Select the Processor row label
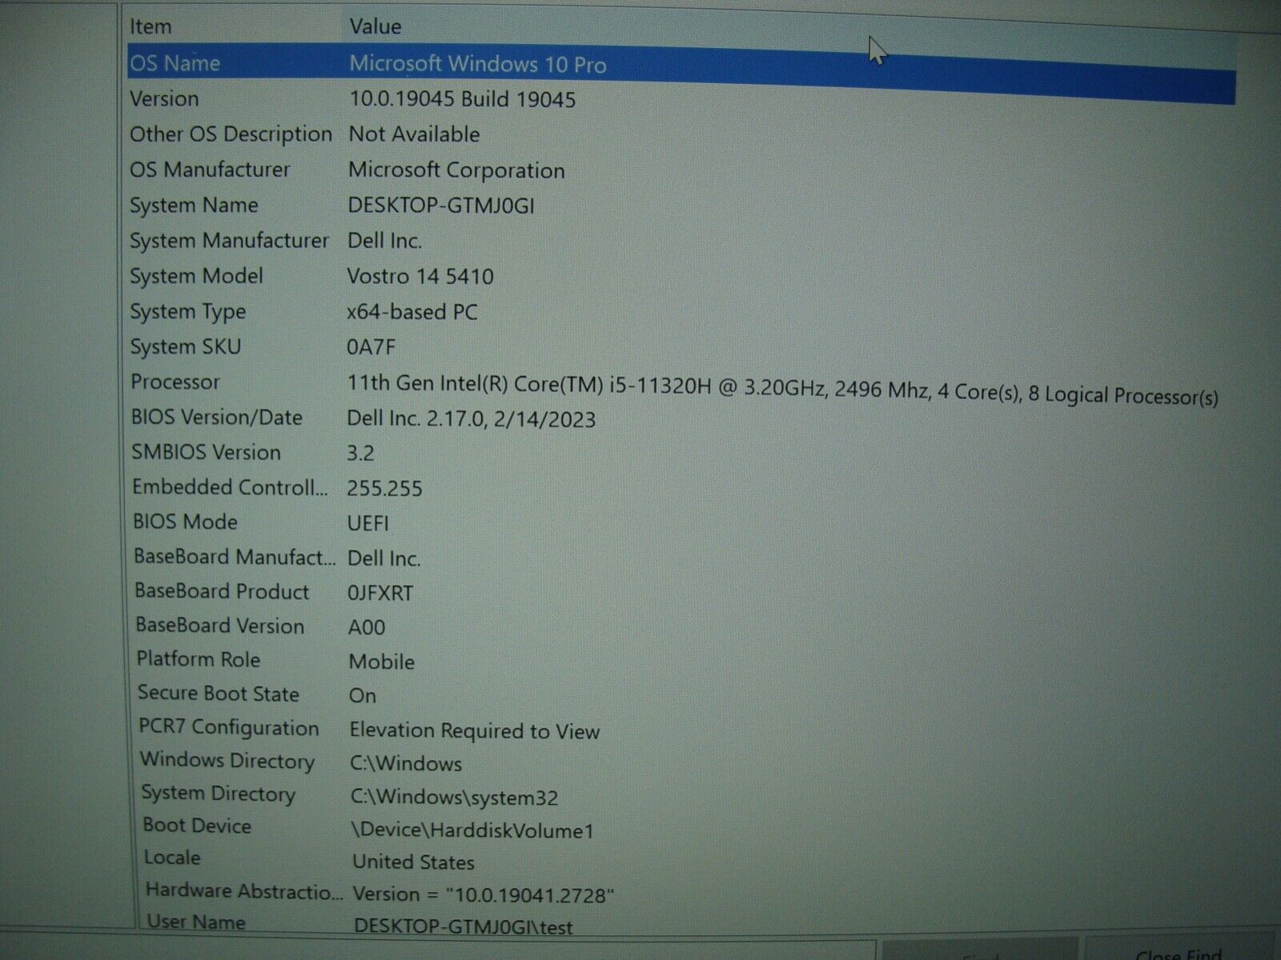Image resolution: width=1281 pixels, height=960 pixels. [175, 382]
